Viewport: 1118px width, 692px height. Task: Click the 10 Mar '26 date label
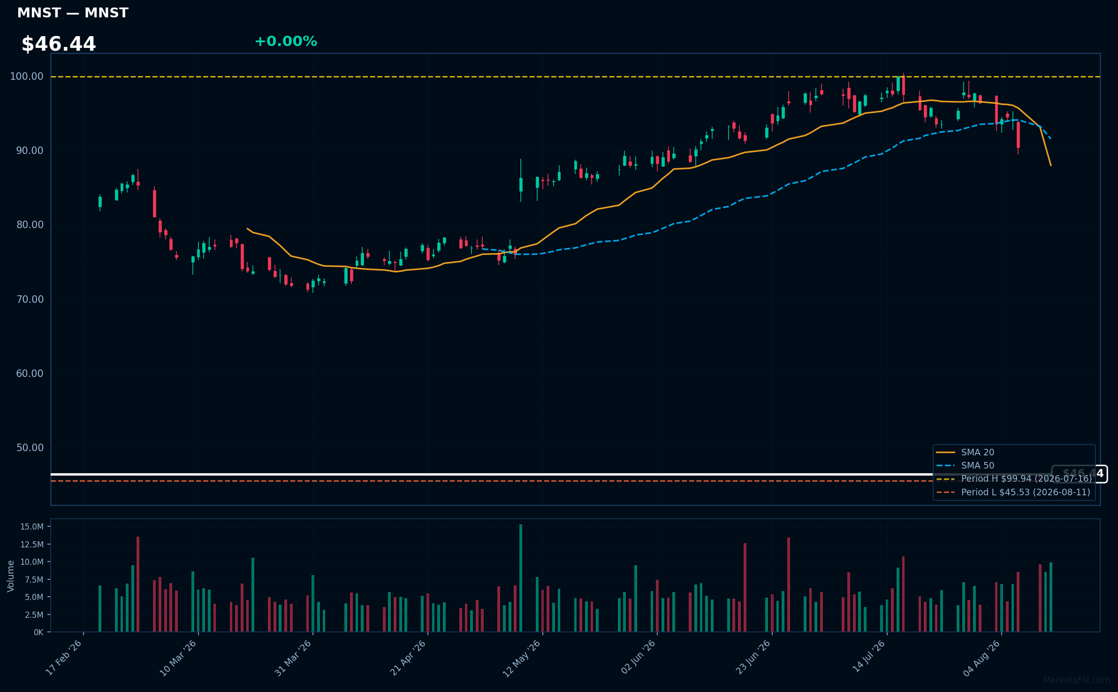coord(178,658)
